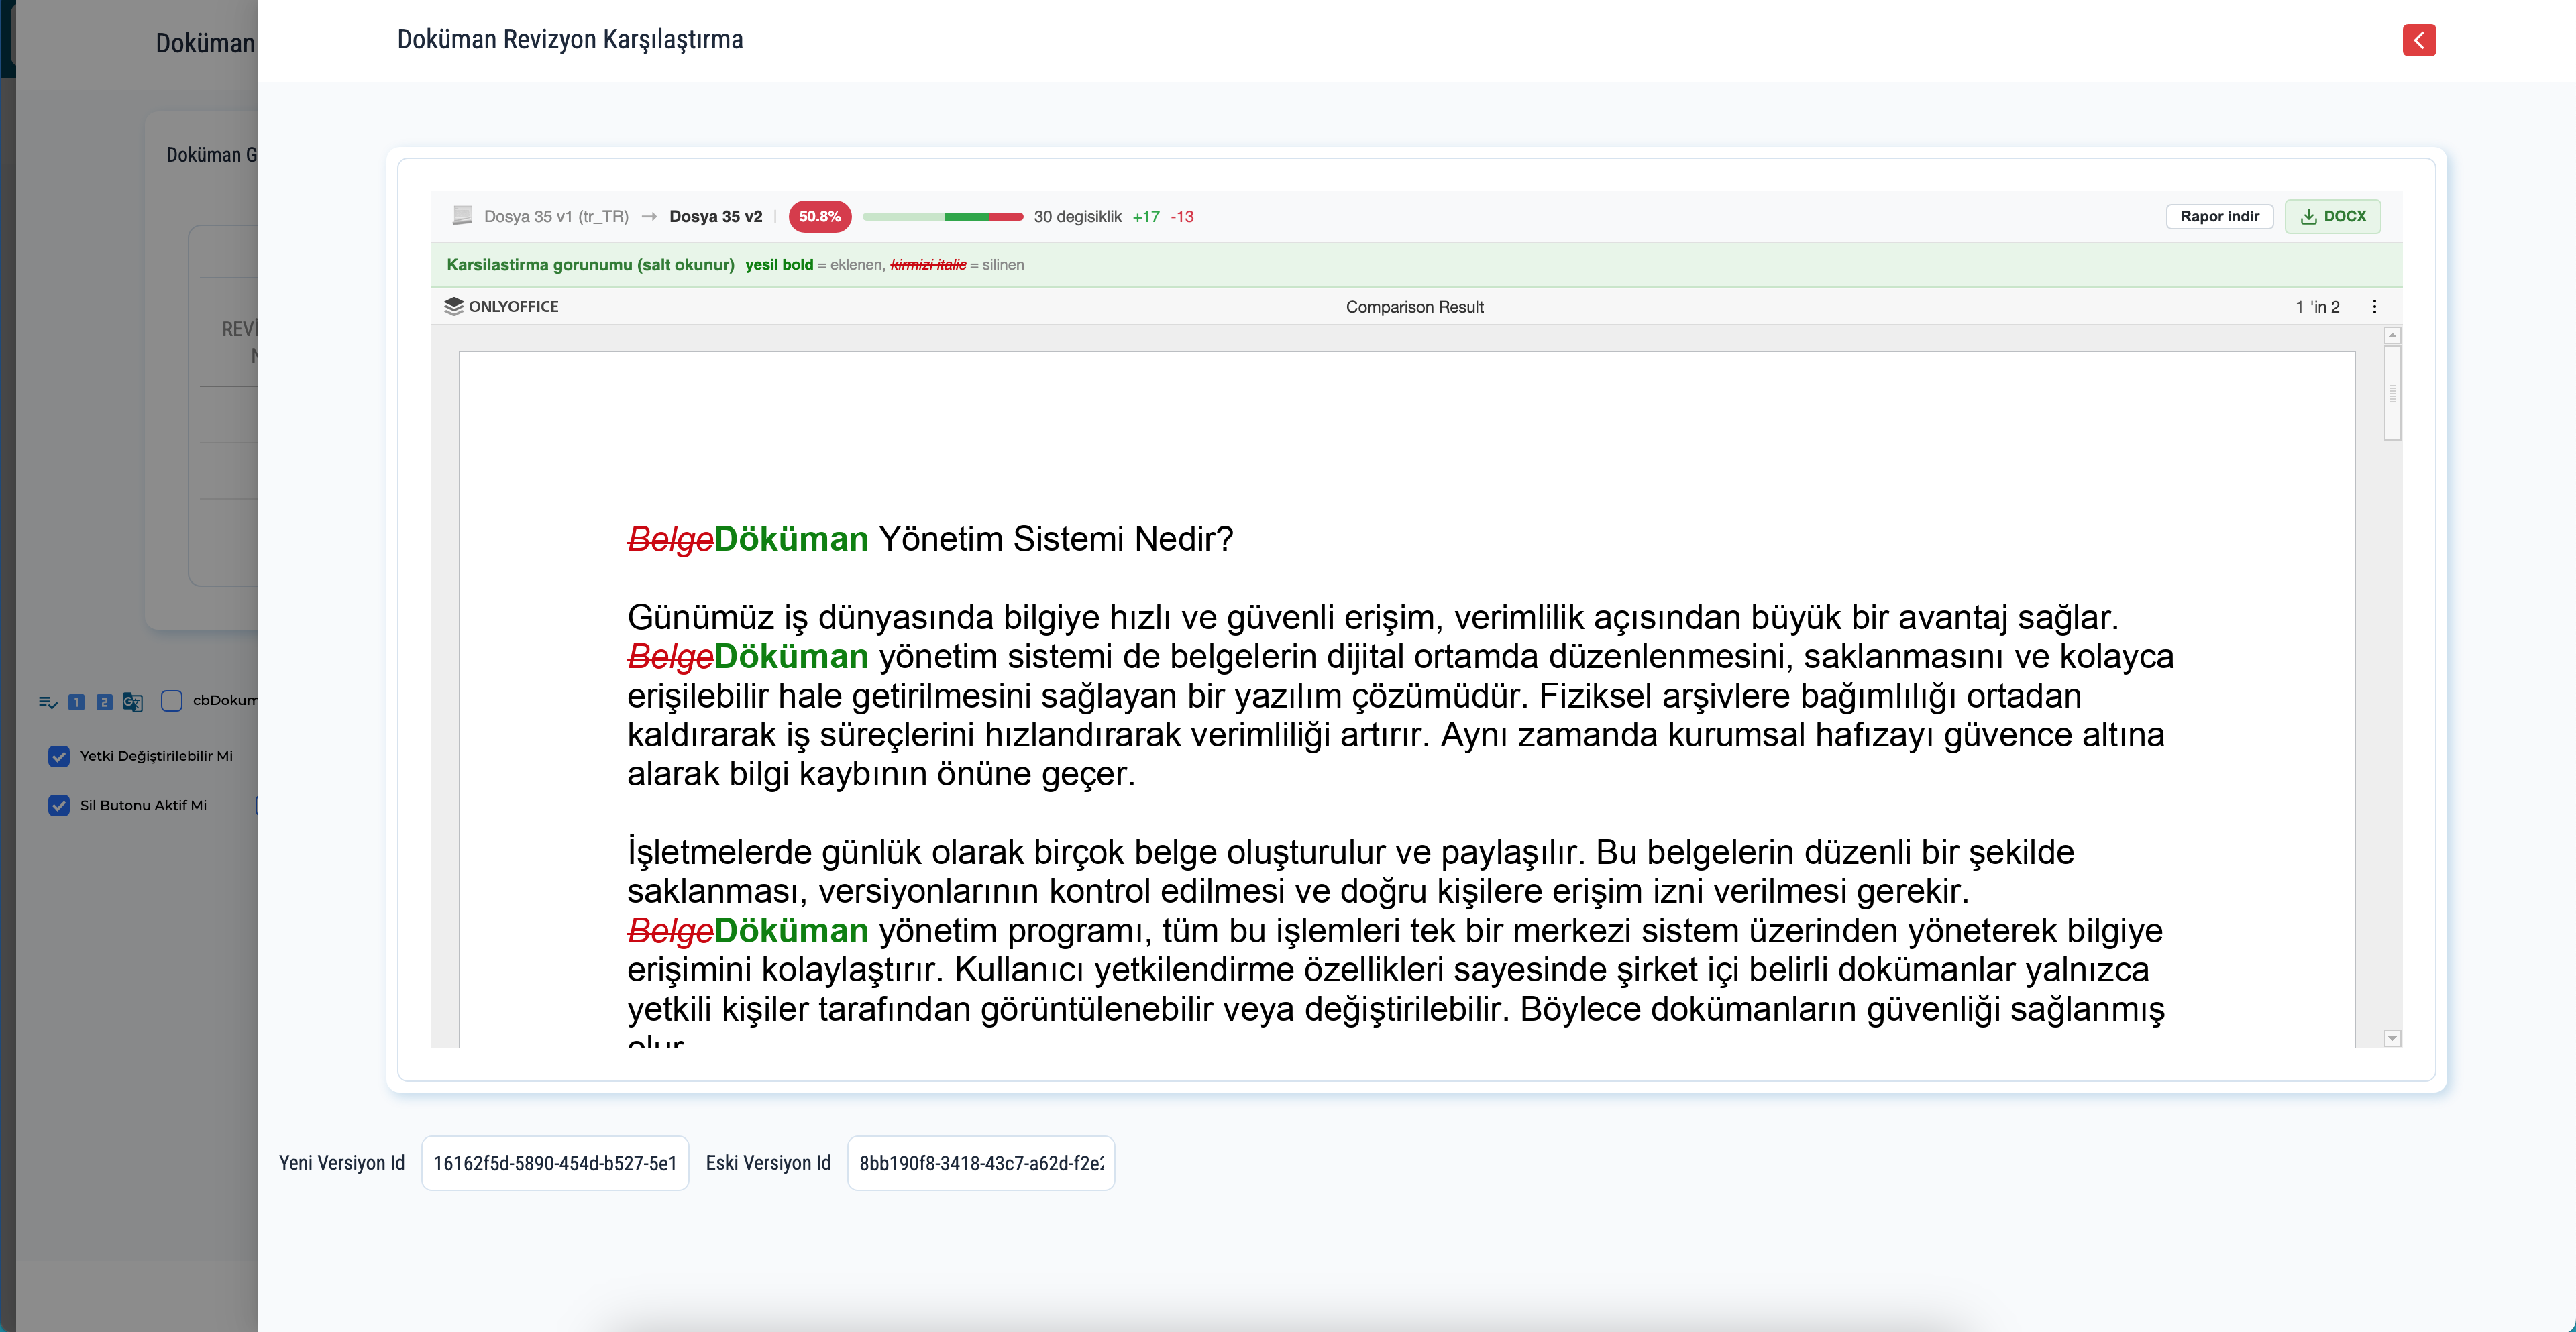
Task: Close the revision comparison panel with red arrow
Action: pyautogui.click(x=2418, y=40)
